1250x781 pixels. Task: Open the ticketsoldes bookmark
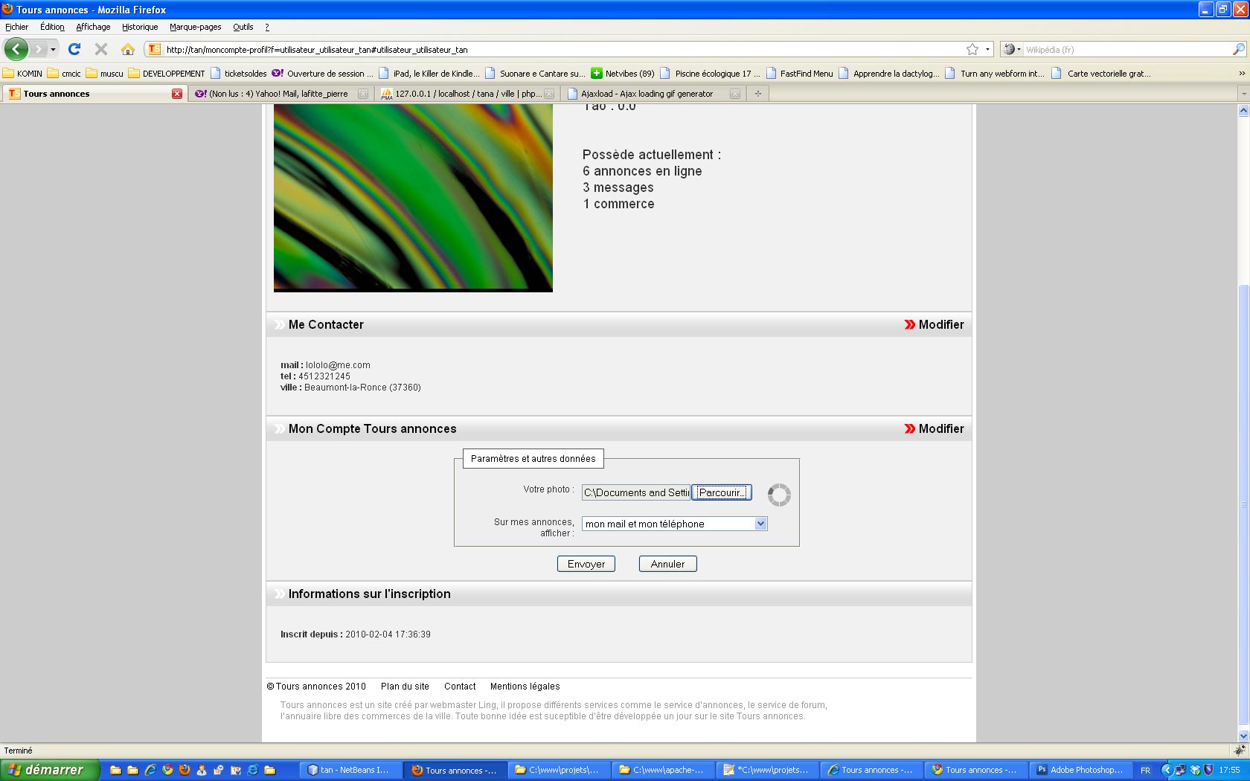pos(238,73)
